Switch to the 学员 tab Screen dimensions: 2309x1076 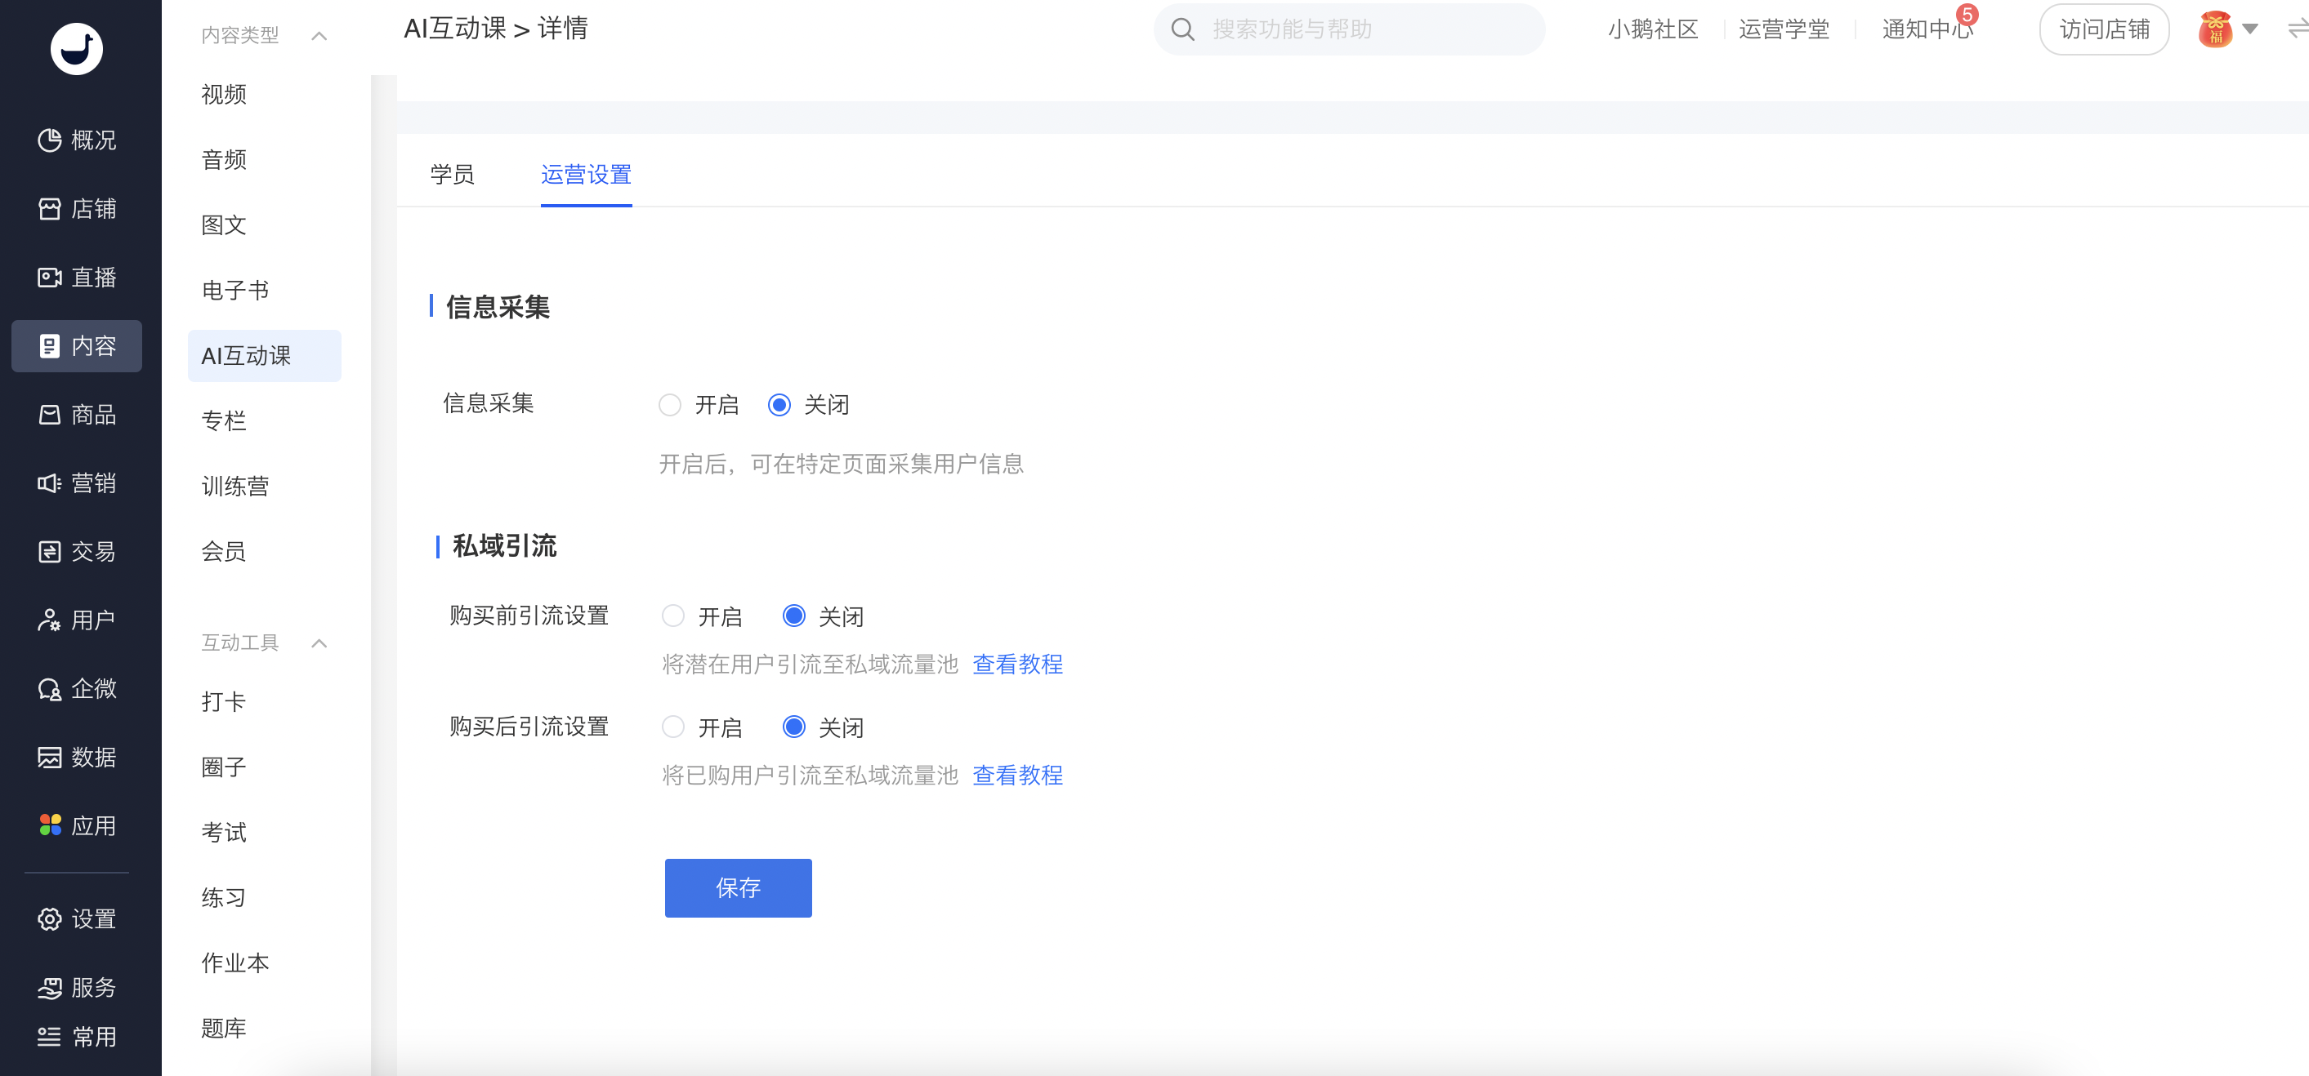(x=452, y=174)
